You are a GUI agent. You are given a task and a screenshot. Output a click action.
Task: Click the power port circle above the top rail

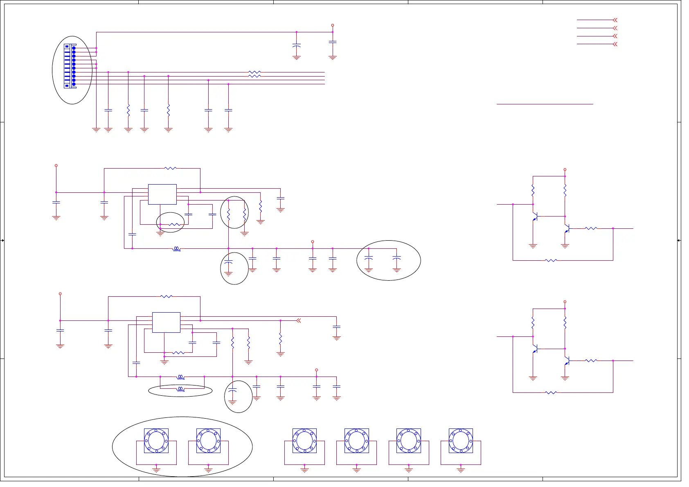pos(333,25)
